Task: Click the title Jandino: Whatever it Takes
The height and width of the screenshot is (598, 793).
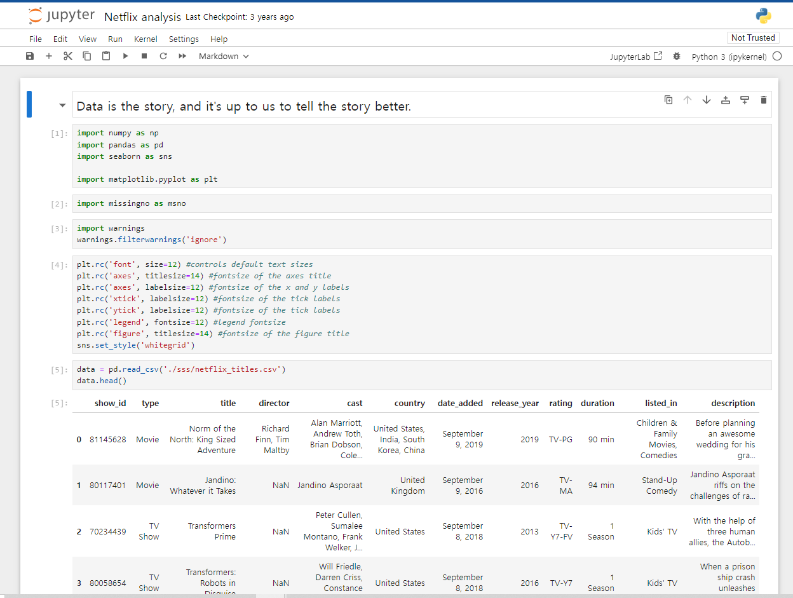Action: click(x=203, y=486)
